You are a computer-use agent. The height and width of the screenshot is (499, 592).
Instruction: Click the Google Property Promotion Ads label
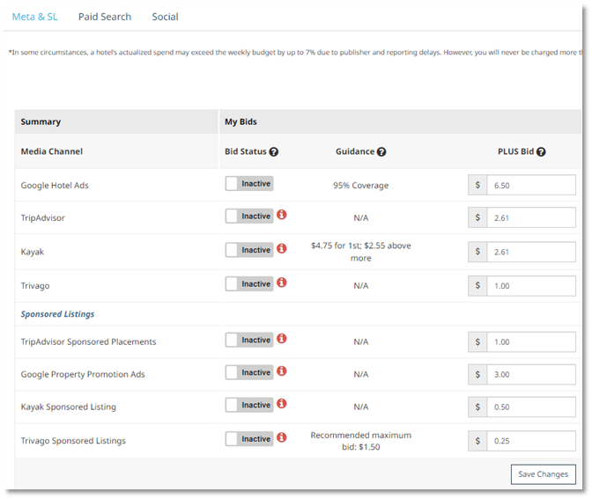point(83,374)
